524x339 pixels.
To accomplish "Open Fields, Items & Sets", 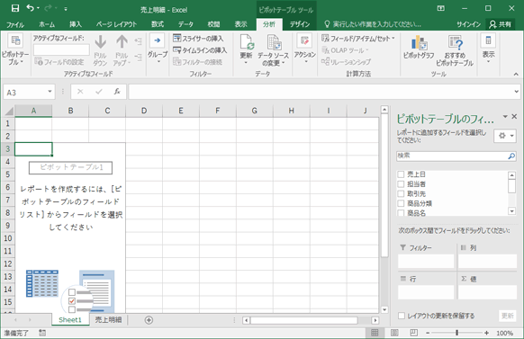I will 358,39.
